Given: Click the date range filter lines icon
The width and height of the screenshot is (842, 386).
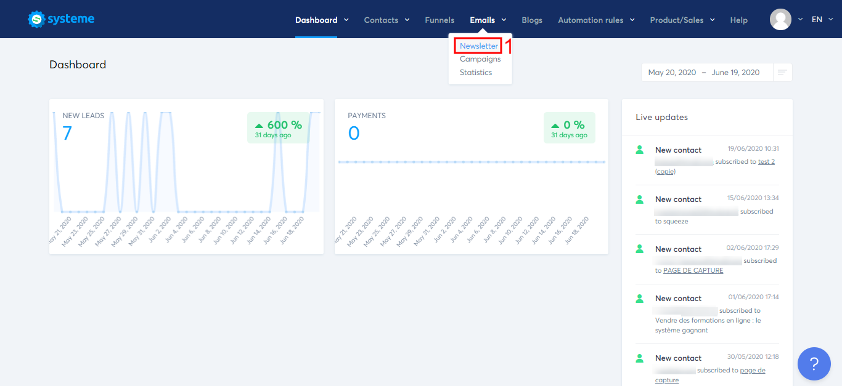Looking at the screenshot, I should click(x=782, y=73).
